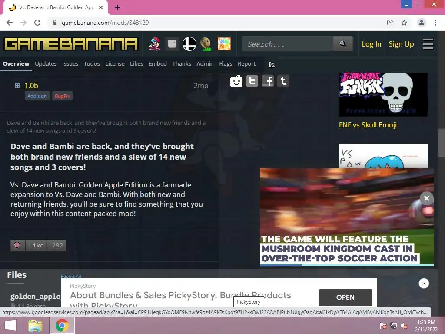Image resolution: width=445 pixels, height=334 pixels.
Task: Click inside the Search field
Action: click(288, 44)
